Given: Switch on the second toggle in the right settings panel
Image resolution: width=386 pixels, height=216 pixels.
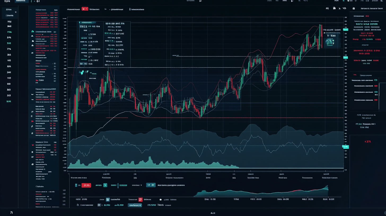Looking at the screenshot, I should tap(376, 92).
